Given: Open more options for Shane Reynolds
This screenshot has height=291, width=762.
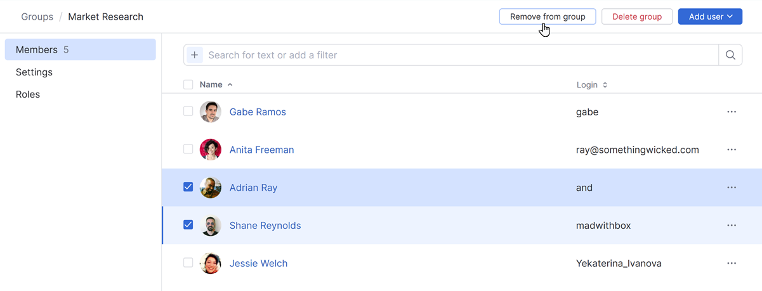Looking at the screenshot, I should [732, 226].
